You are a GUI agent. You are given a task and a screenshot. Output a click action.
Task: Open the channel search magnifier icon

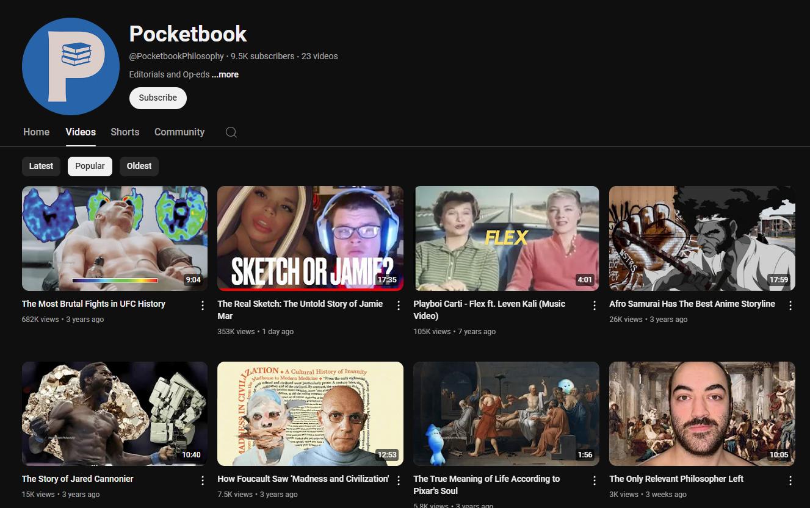pos(231,132)
